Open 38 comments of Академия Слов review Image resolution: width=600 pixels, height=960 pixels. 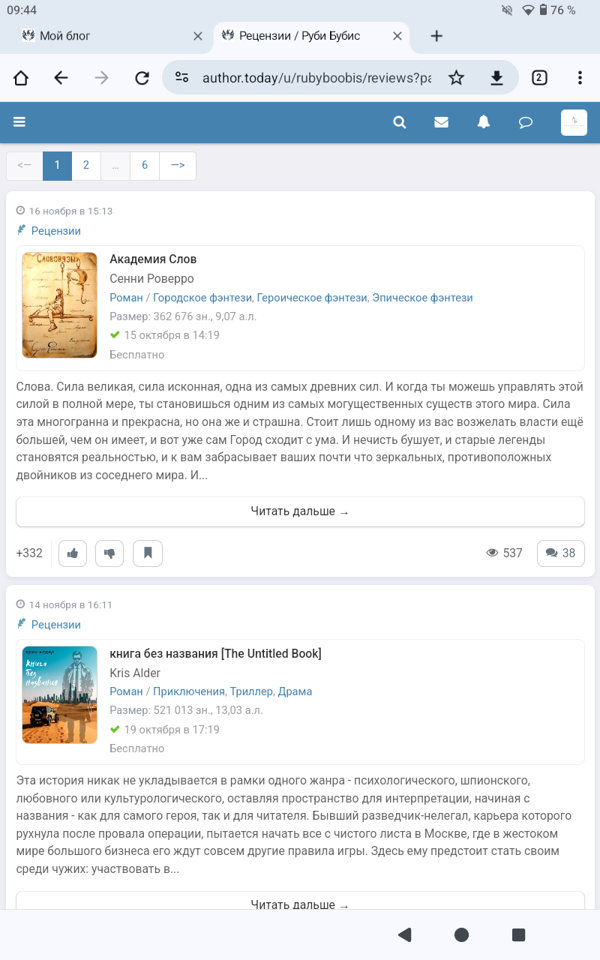(561, 553)
